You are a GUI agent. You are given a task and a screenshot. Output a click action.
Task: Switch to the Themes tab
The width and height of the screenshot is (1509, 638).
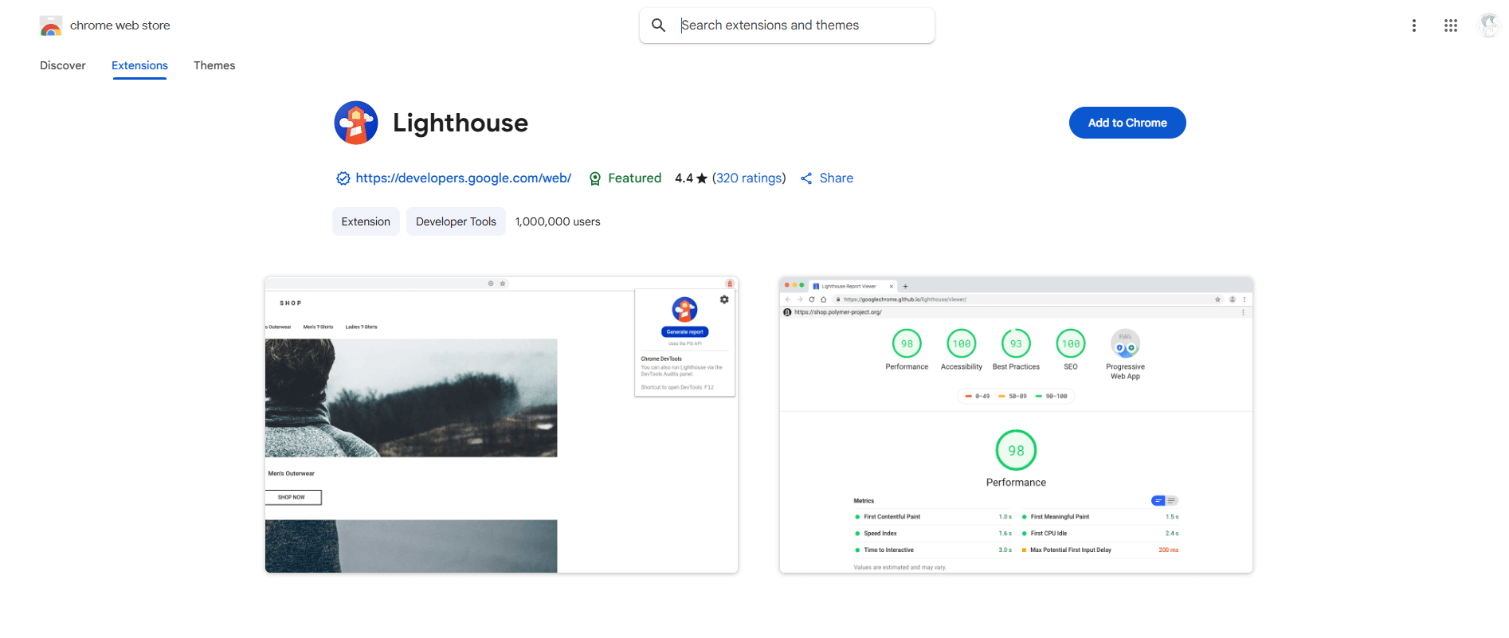[214, 65]
